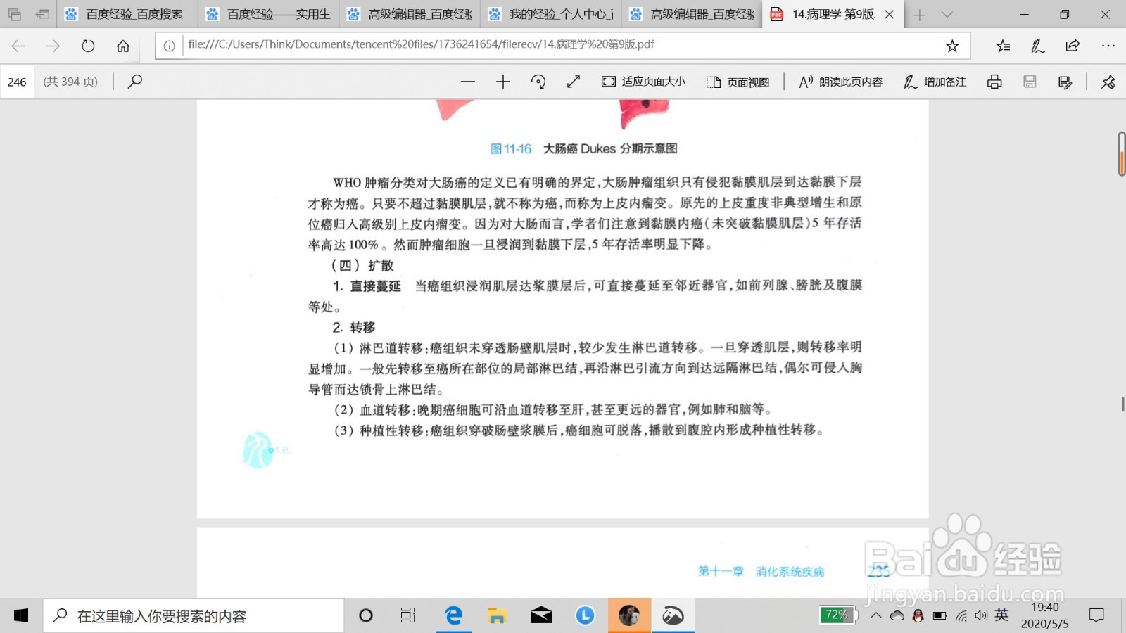1126x633 pixels.
Task: Set these tabs aside
Action: point(42,14)
